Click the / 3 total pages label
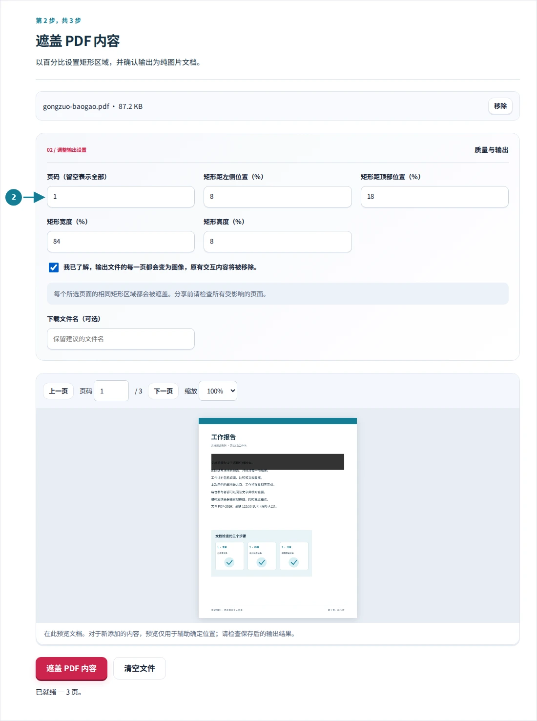 click(139, 391)
